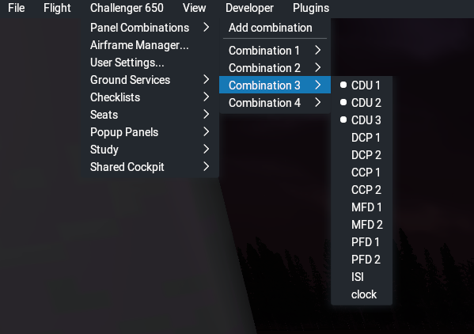Image resolution: width=474 pixels, height=334 pixels.
Task: Toggle the ISI panel entry
Action: point(362,277)
